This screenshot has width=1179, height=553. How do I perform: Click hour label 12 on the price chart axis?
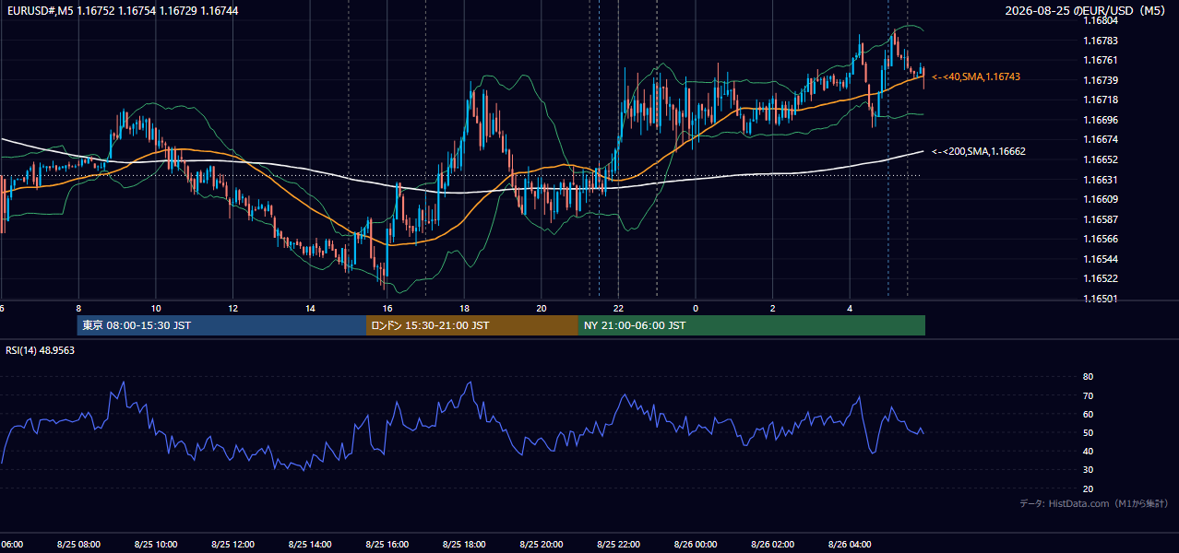(233, 308)
